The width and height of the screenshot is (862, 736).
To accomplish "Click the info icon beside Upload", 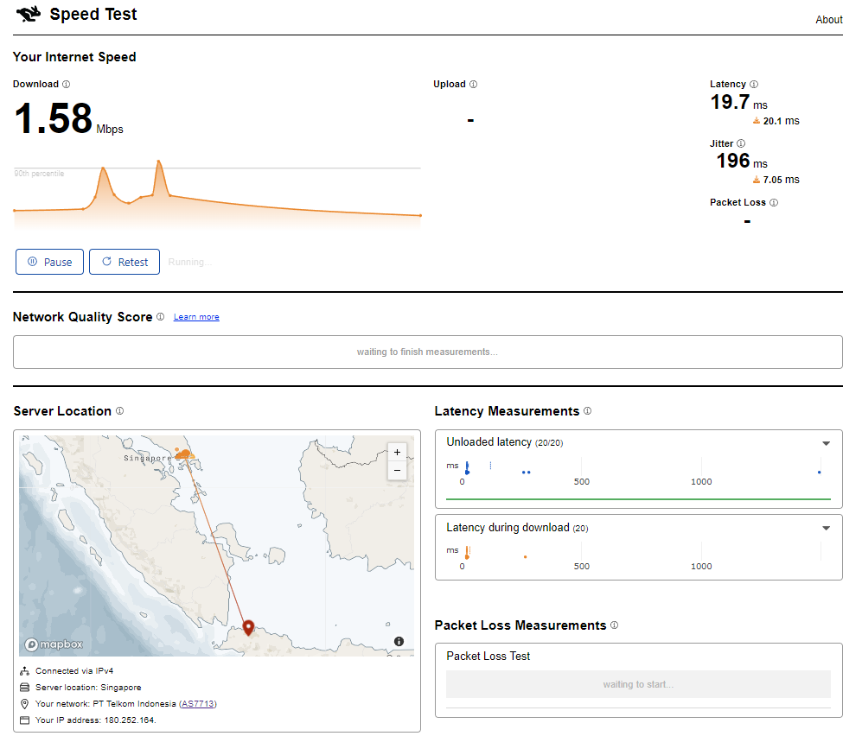I will click(x=473, y=85).
